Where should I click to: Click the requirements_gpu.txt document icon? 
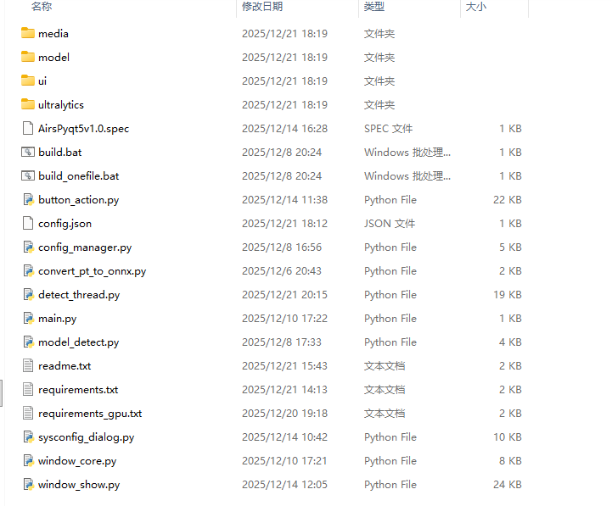tap(28, 414)
